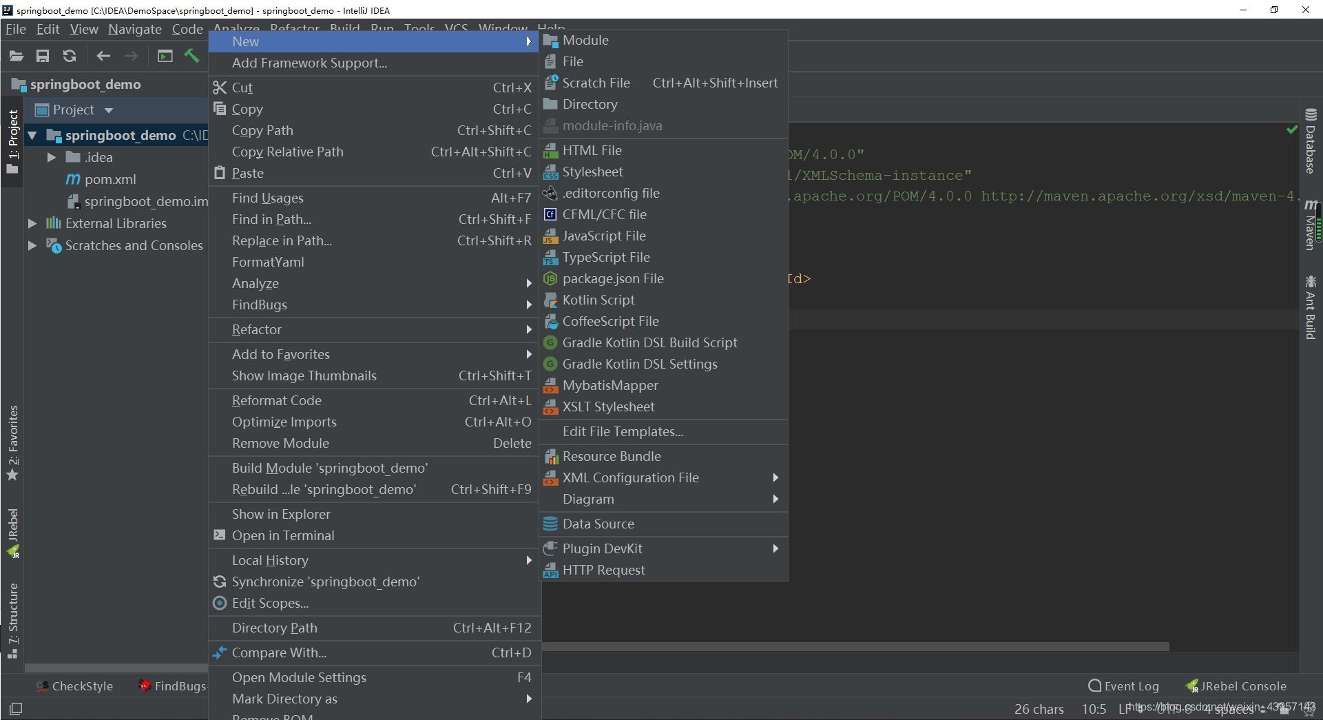Click the Forward navigation arrow icon
Image resolution: width=1323 pixels, height=720 pixels.
pyautogui.click(x=131, y=56)
